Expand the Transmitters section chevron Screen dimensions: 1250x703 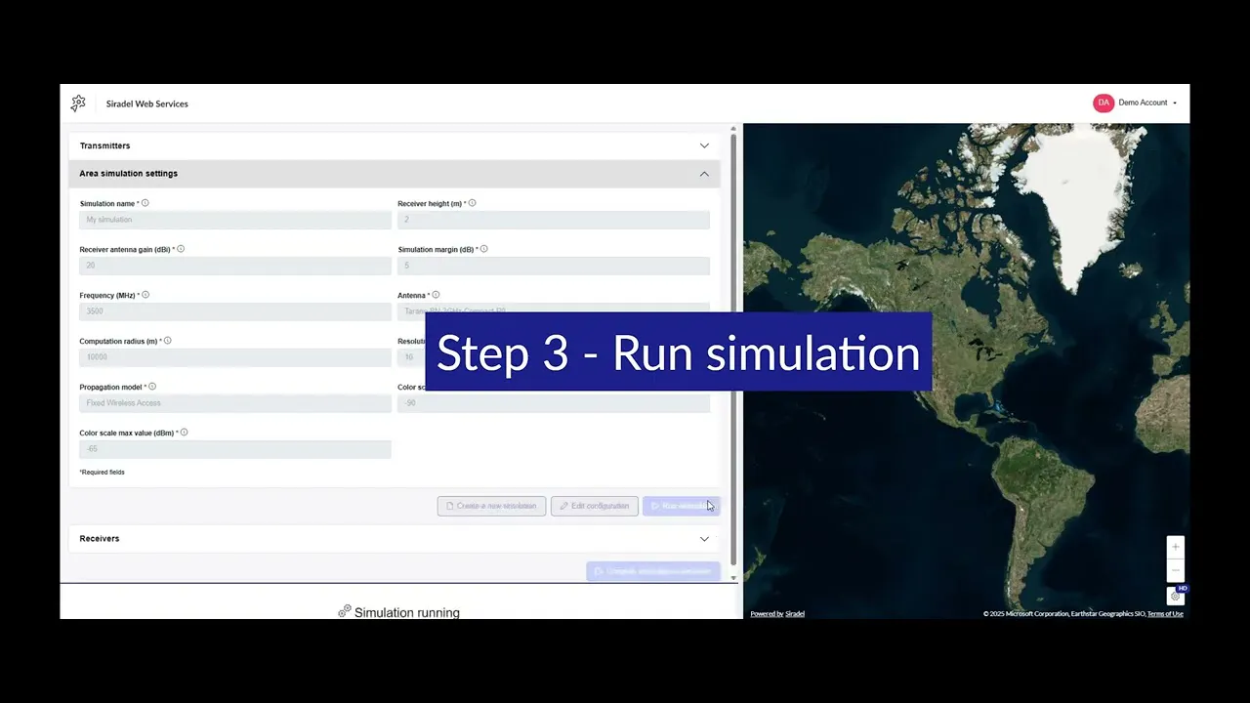tap(704, 145)
